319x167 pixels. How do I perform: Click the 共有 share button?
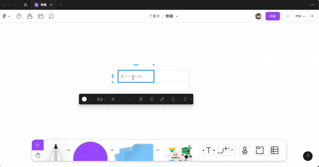tap(273, 16)
